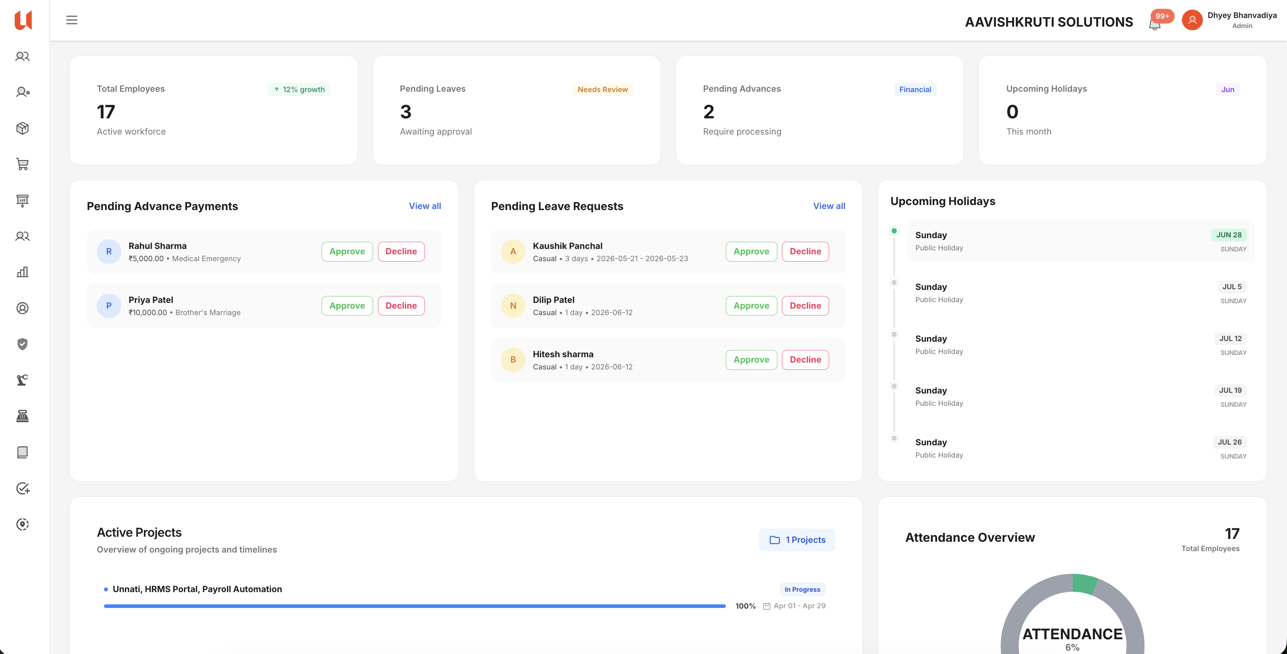Viewport: 1287px width, 654px height.
Task: Approve Rahul Sharma's advance payment
Action: point(347,251)
